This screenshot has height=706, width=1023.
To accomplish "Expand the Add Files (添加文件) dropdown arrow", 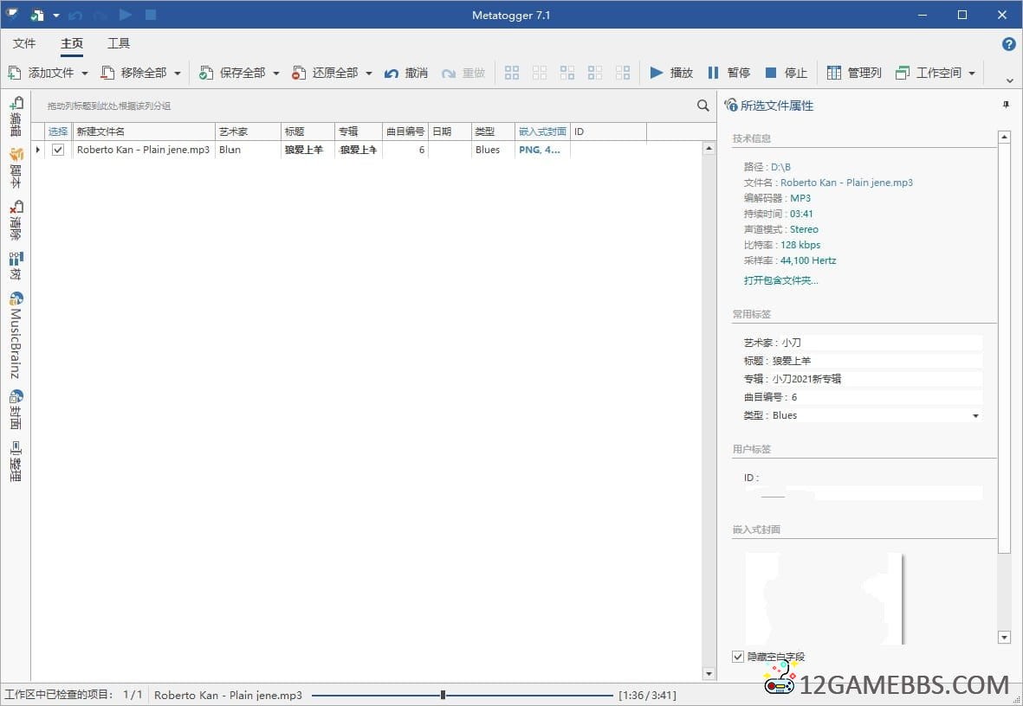I will point(85,74).
